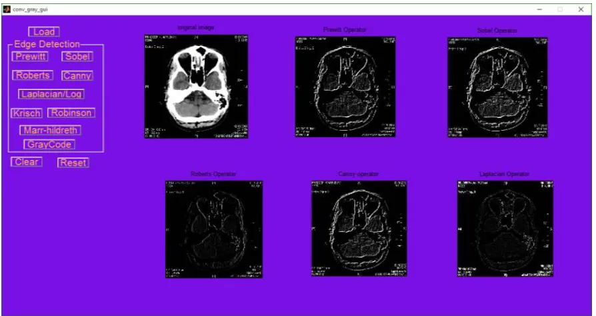
Task: Run Sobel edge detection
Action: [77, 56]
